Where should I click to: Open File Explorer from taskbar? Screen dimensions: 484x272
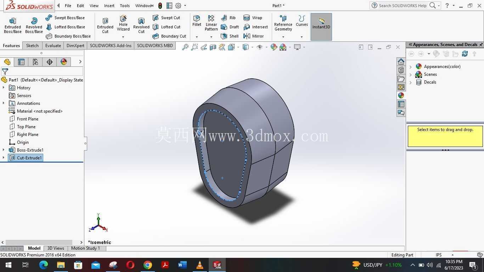pos(61,265)
